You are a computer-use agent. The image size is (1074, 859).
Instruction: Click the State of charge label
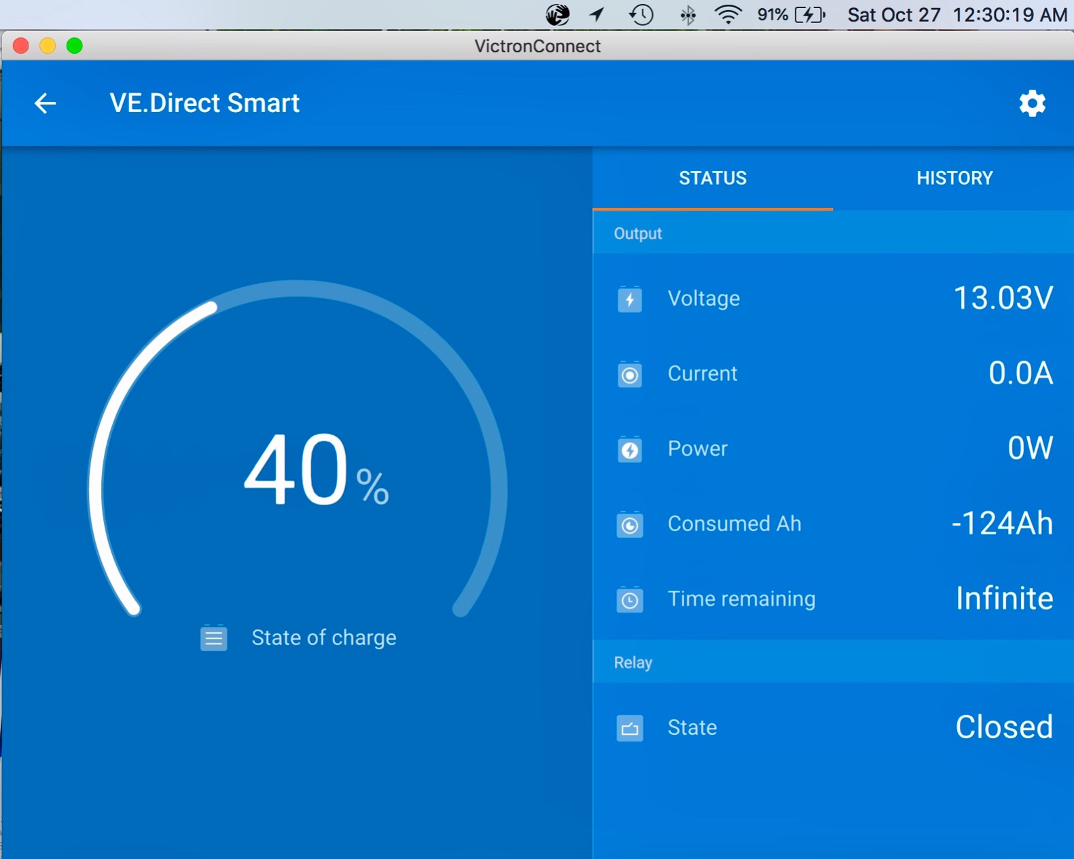pyautogui.click(x=324, y=638)
